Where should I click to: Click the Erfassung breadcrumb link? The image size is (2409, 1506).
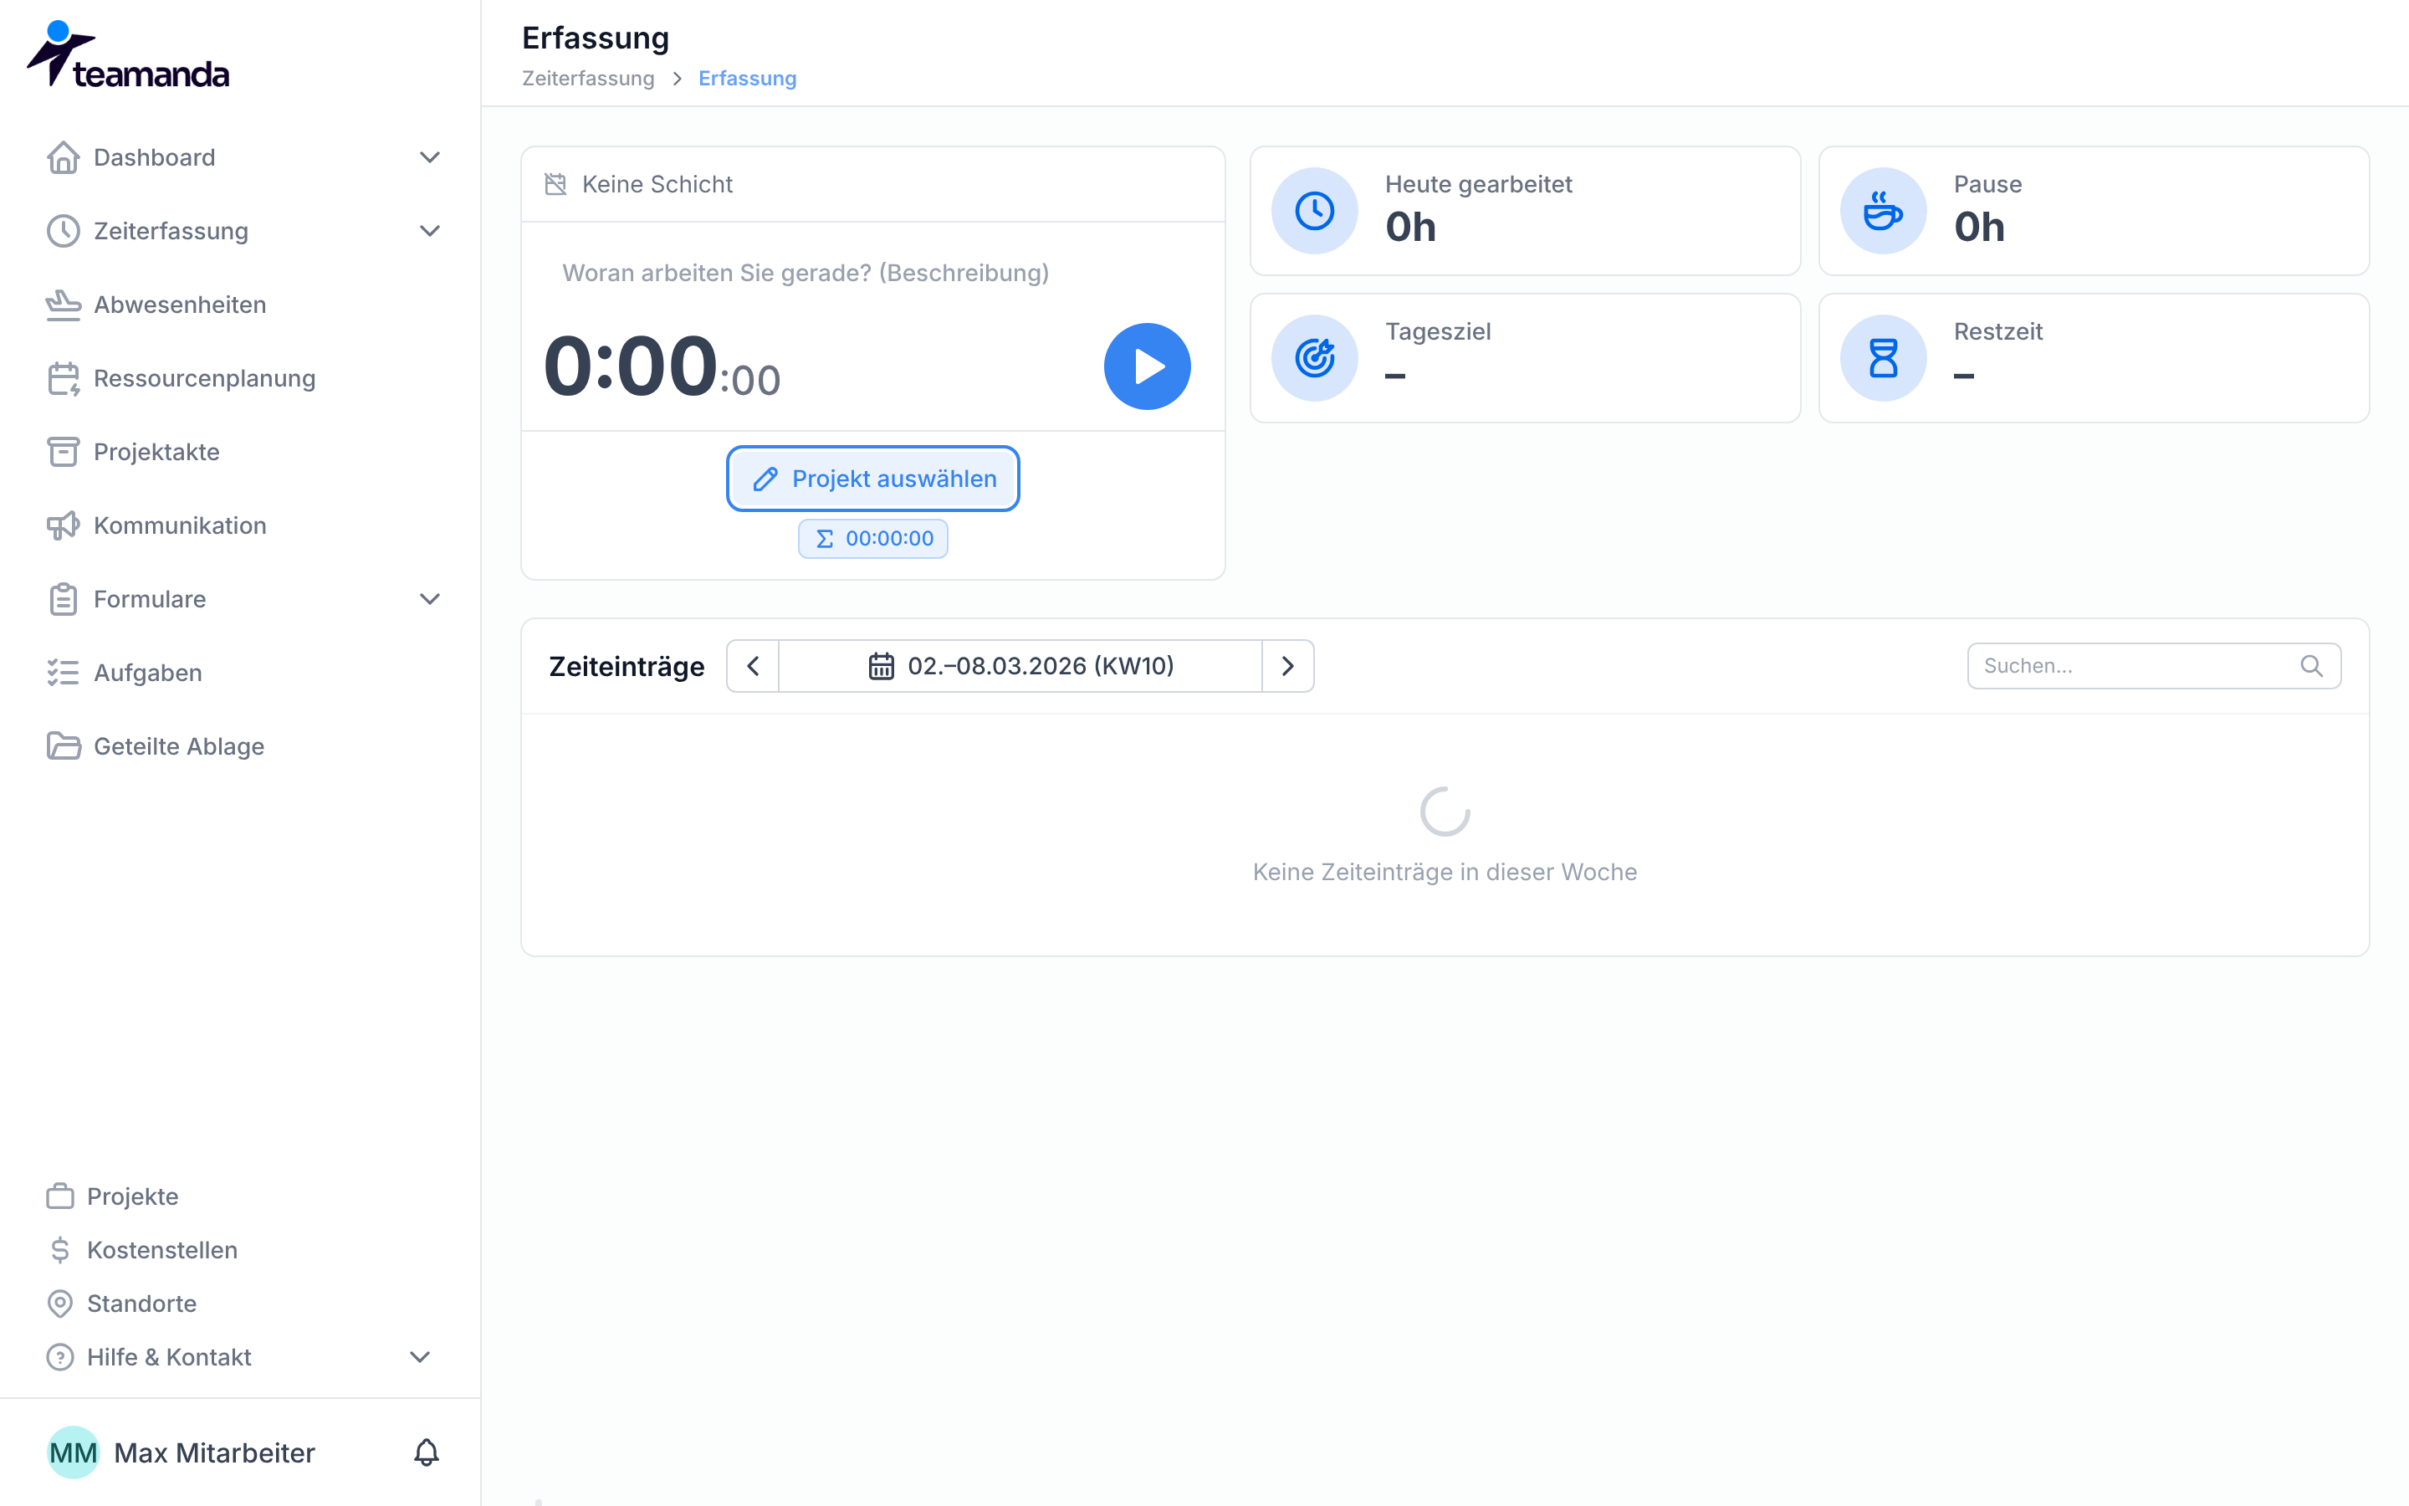(748, 79)
